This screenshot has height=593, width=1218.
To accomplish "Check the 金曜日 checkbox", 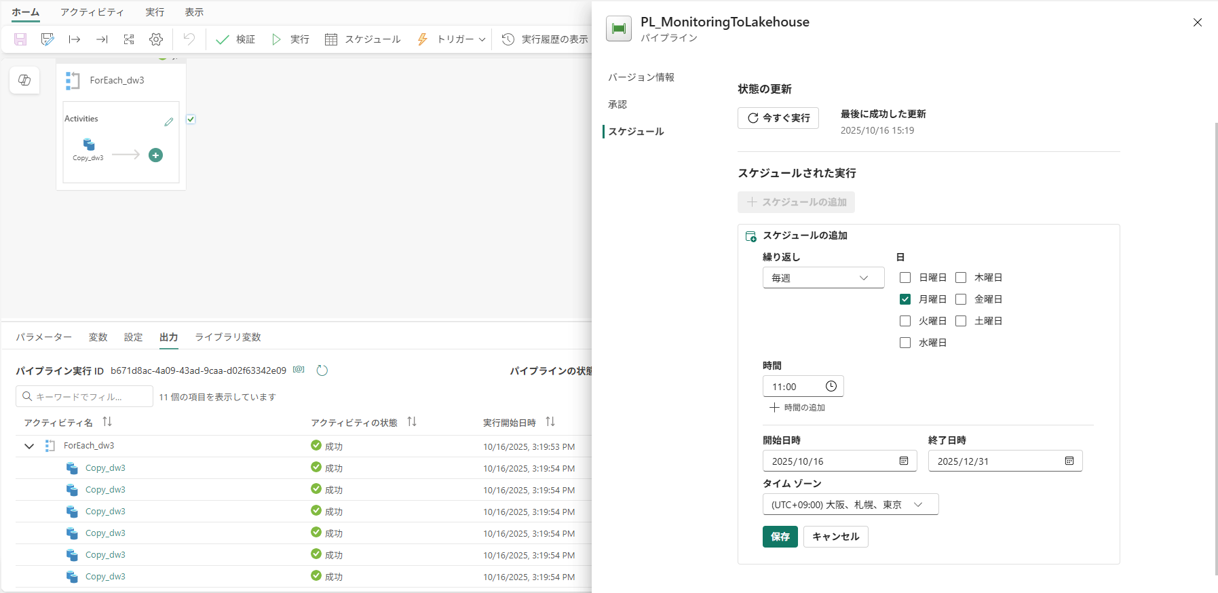I will pos(961,299).
